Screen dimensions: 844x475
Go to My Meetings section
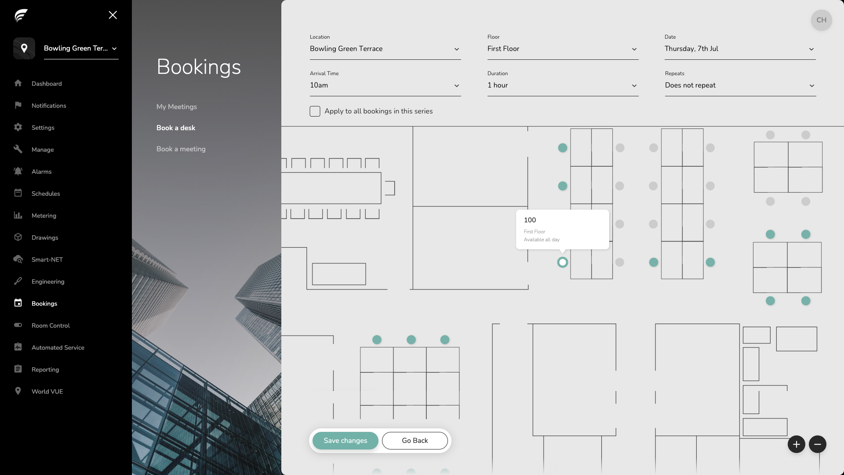[177, 107]
